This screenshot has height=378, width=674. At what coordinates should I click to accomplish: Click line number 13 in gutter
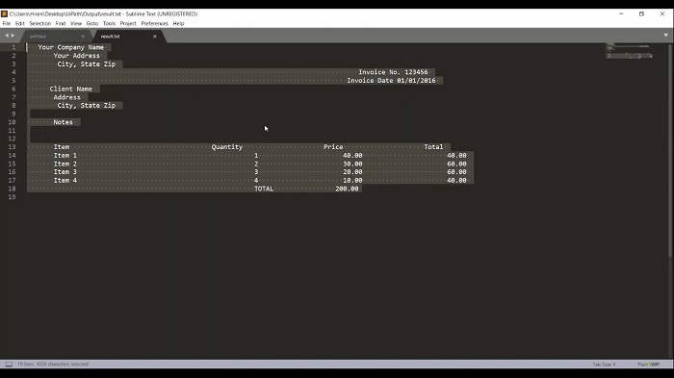point(12,147)
